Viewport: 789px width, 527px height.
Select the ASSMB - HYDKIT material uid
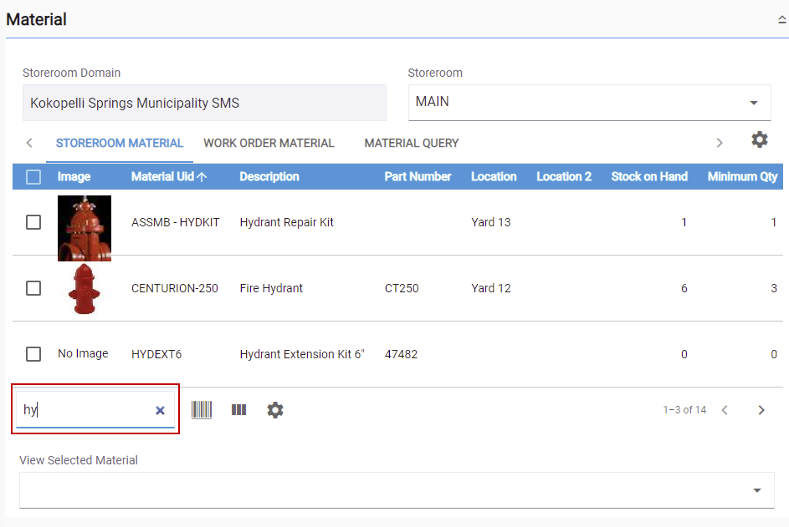coord(175,222)
